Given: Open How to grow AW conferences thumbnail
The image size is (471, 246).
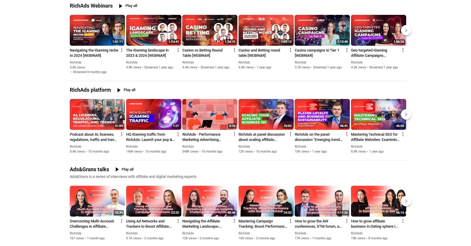Looking at the screenshot, I should pyautogui.click(x=322, y=201).
